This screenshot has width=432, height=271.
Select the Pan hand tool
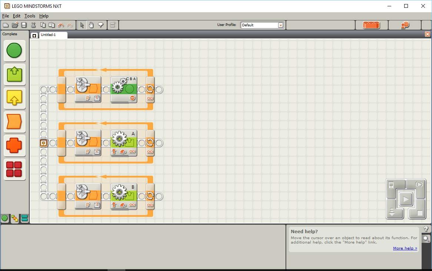(91, 25)
